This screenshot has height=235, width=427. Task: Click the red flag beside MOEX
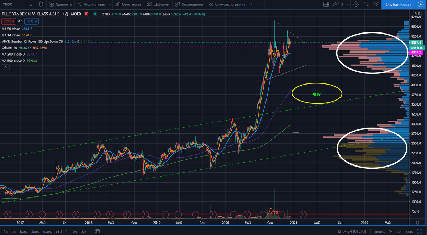coord(86,14)
